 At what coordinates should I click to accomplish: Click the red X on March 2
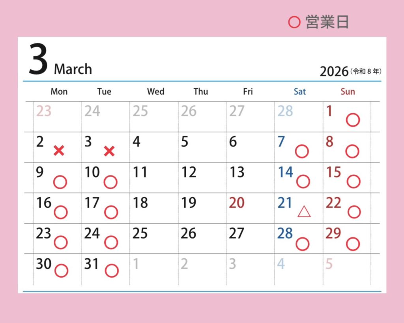point(59,150)
